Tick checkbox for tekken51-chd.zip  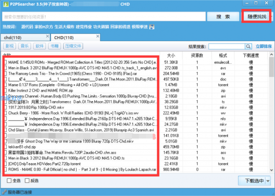coord(5,147)
